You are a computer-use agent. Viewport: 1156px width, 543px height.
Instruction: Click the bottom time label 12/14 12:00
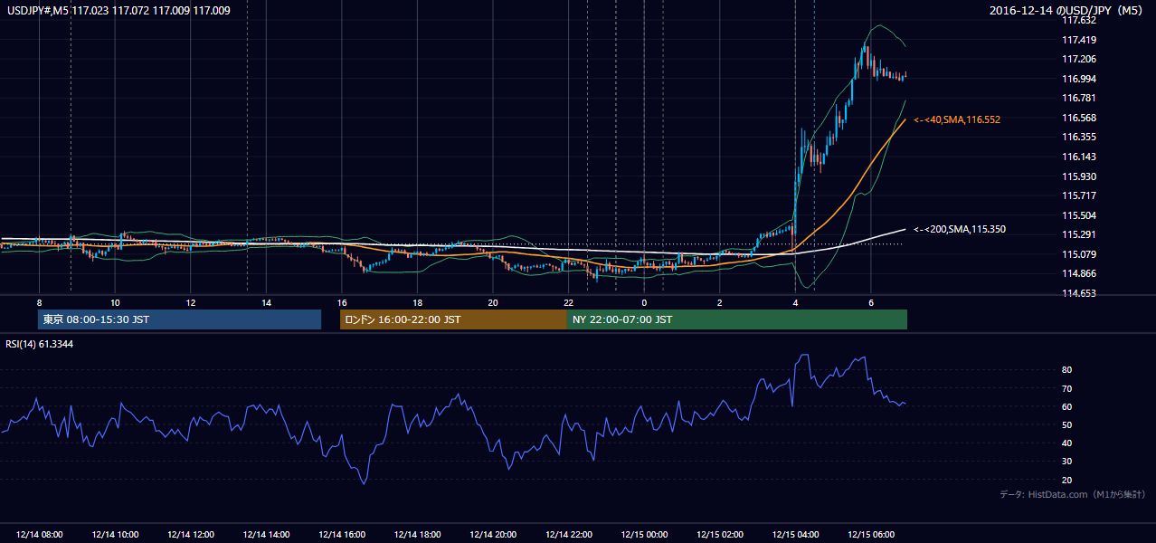(190, 535)
